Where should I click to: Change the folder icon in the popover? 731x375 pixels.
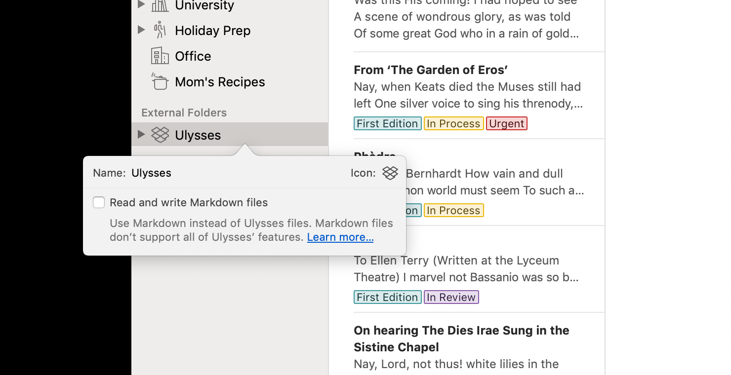(390, 173)
